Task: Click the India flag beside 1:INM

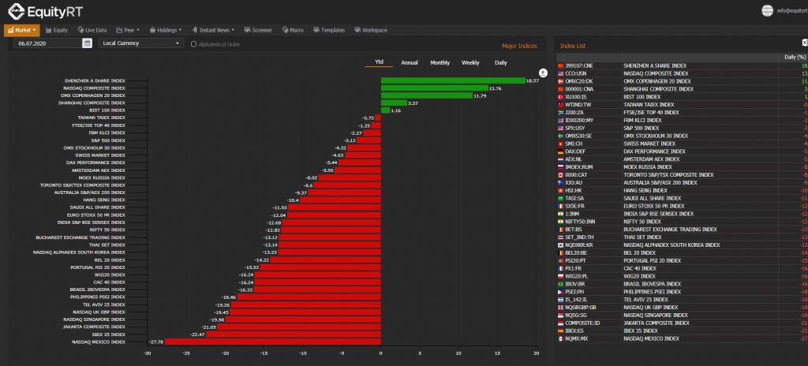Action: pyautogui.click(x=561, y=214)
